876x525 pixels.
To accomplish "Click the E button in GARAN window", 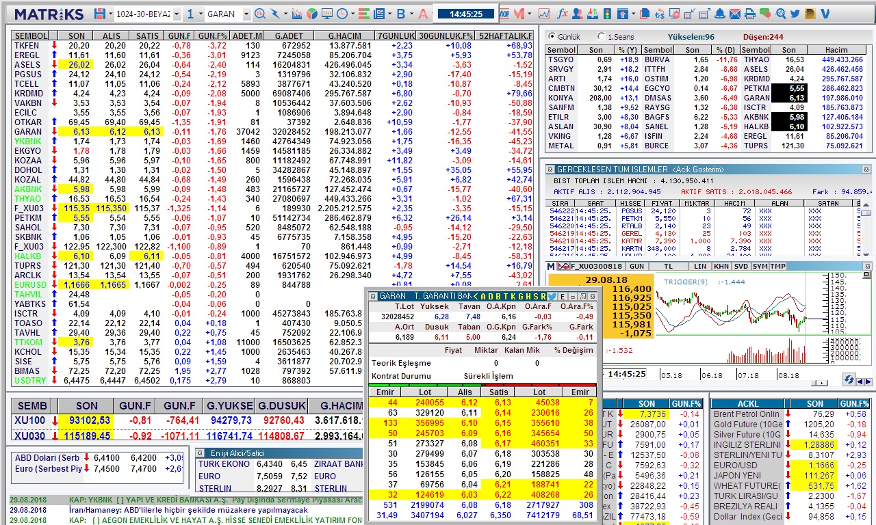I will click(563, 296).
